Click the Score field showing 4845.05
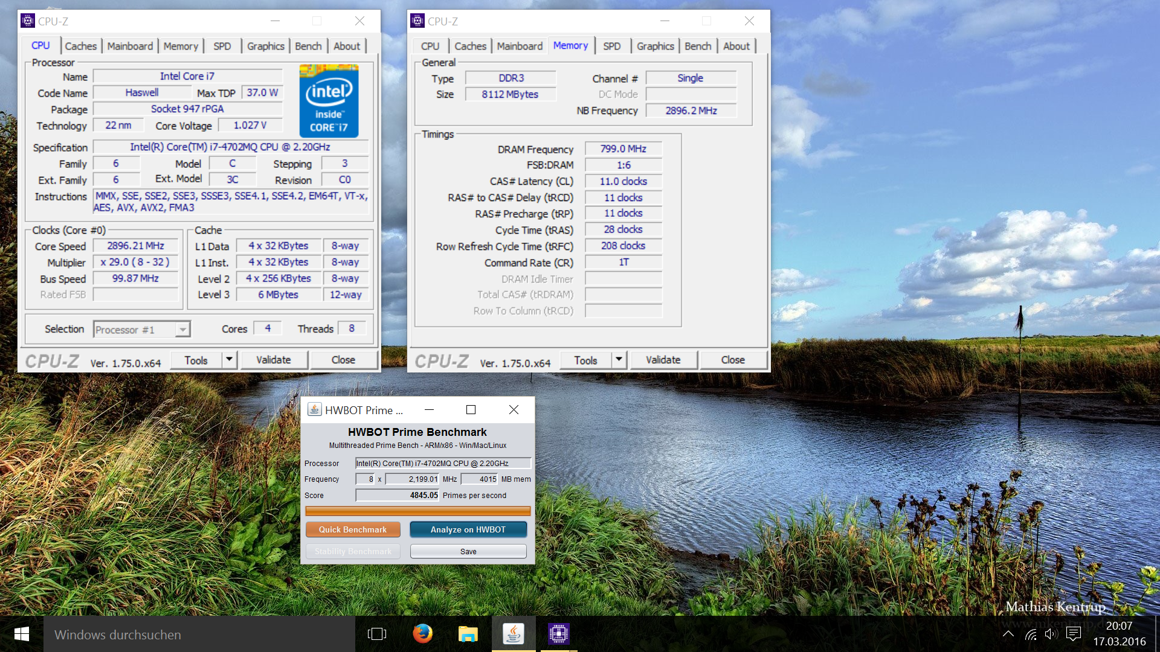This screenshot has height=652, width=1160. point(398,495)
